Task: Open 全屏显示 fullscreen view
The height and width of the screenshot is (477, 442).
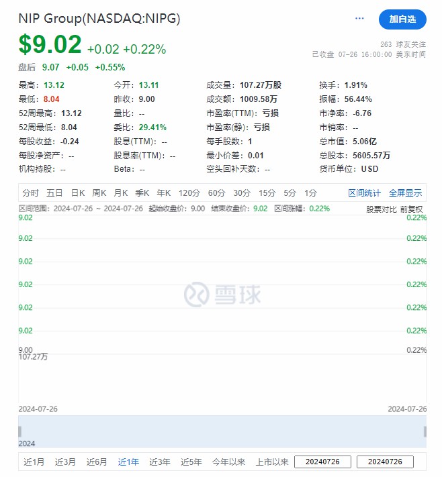Action: tap(405, 193)
